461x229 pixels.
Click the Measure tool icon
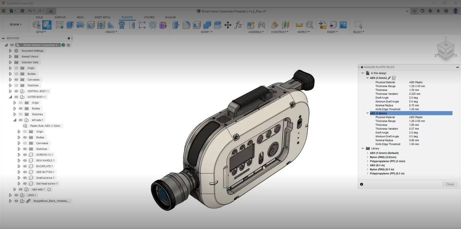pos(299,25)
